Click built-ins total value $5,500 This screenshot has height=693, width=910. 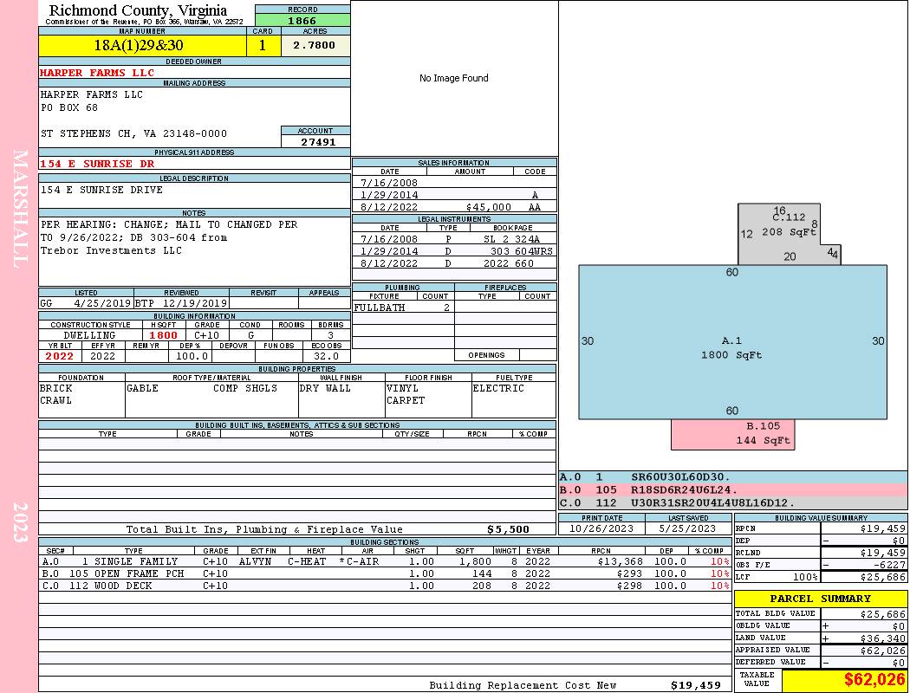pyautogui.click(x=508, y=529)
